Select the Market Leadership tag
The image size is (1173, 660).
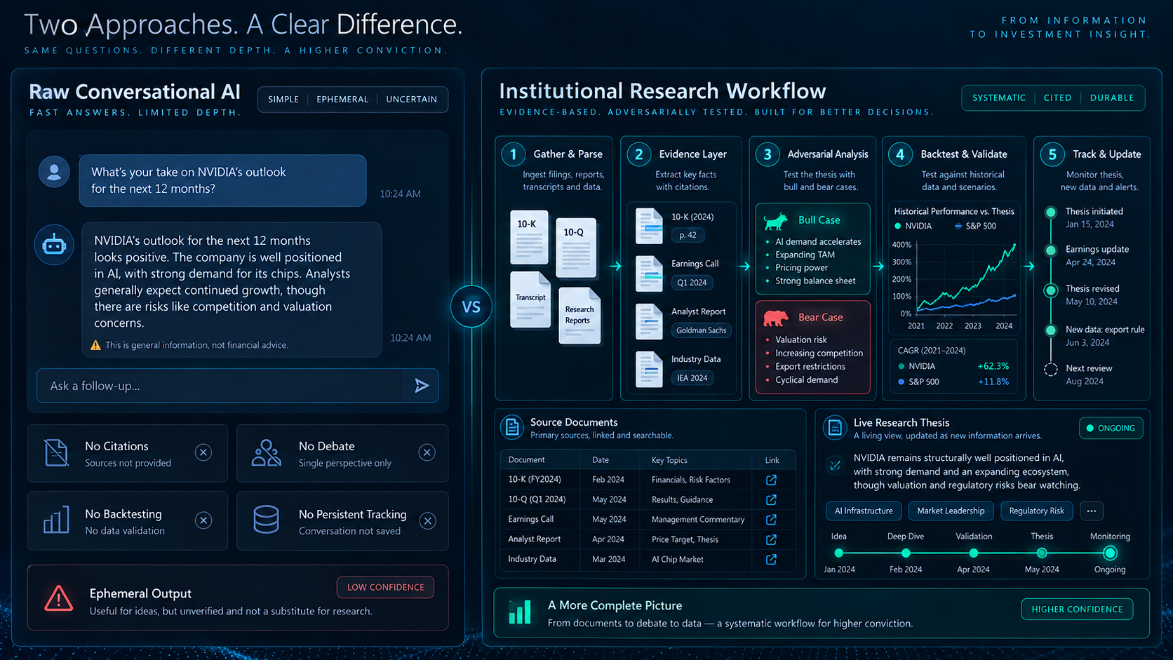951,511
